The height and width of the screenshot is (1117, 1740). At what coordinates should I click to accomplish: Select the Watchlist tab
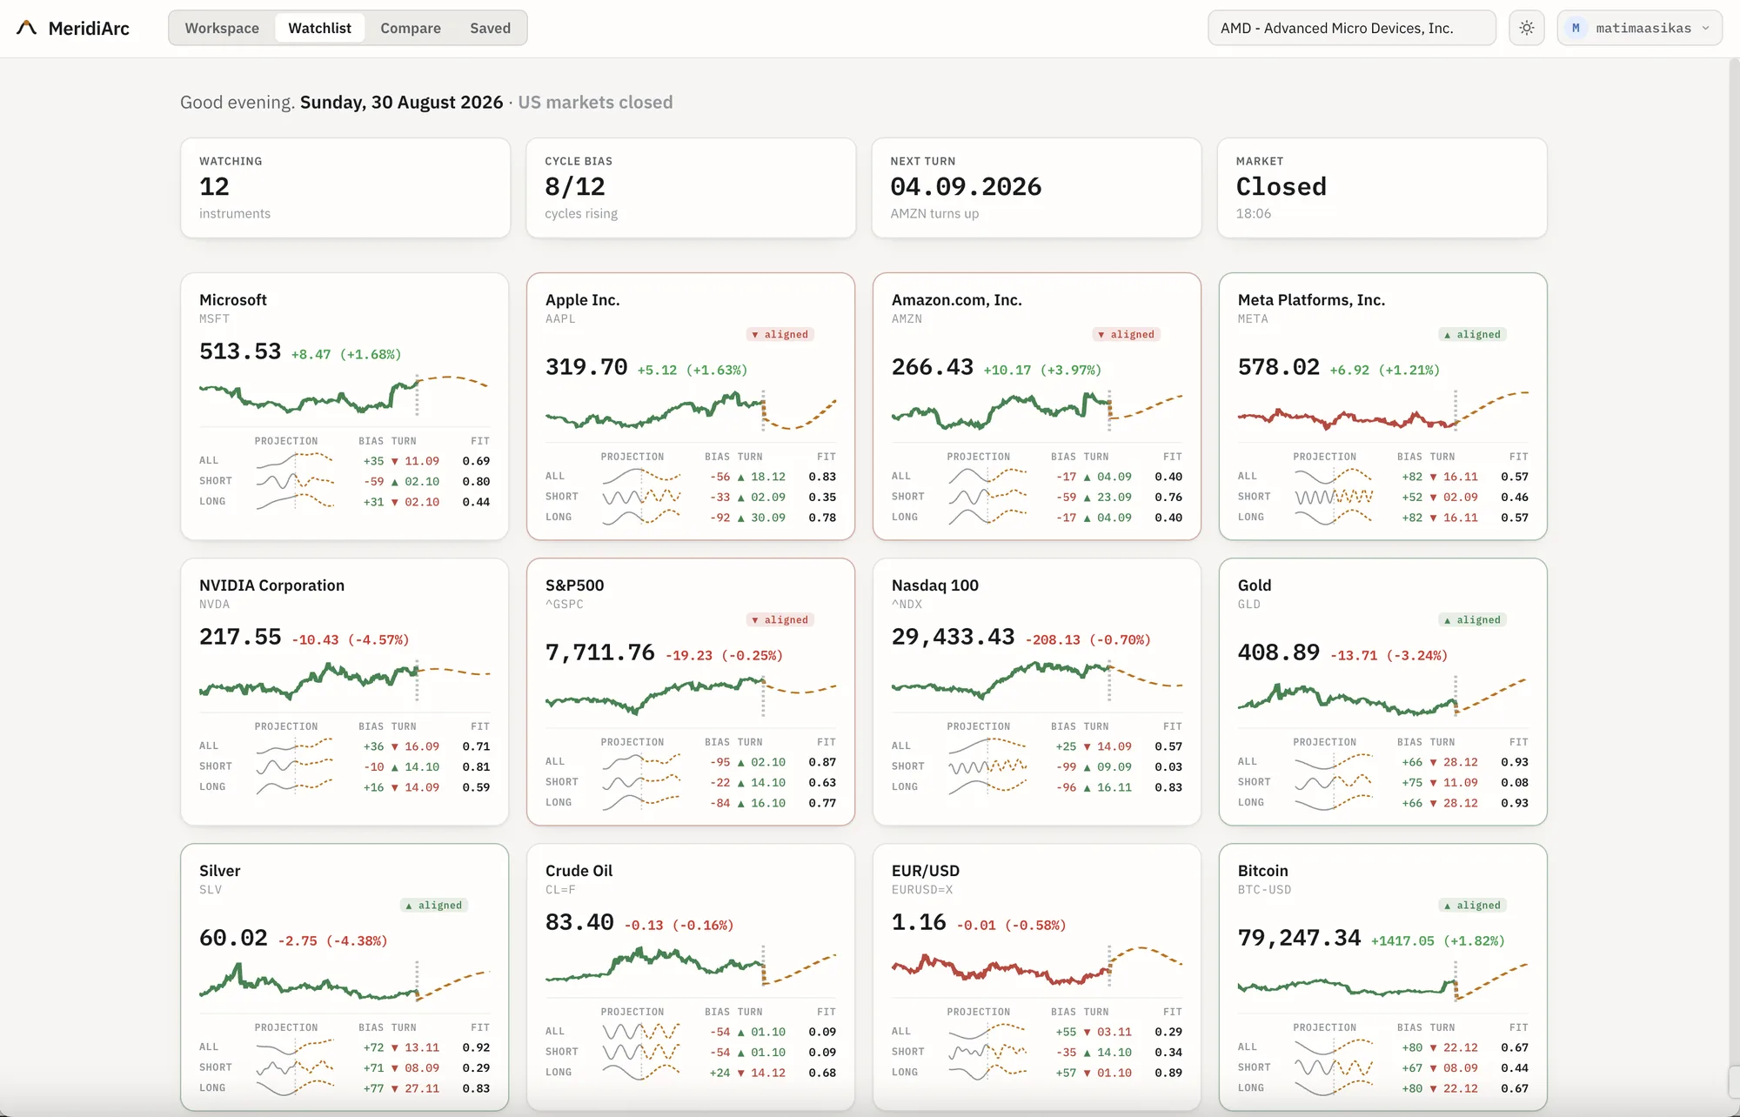(x=319, y=28)
